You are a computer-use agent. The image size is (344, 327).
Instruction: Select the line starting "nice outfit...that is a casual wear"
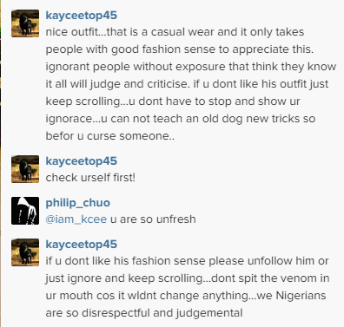click(x=175, y=32)
